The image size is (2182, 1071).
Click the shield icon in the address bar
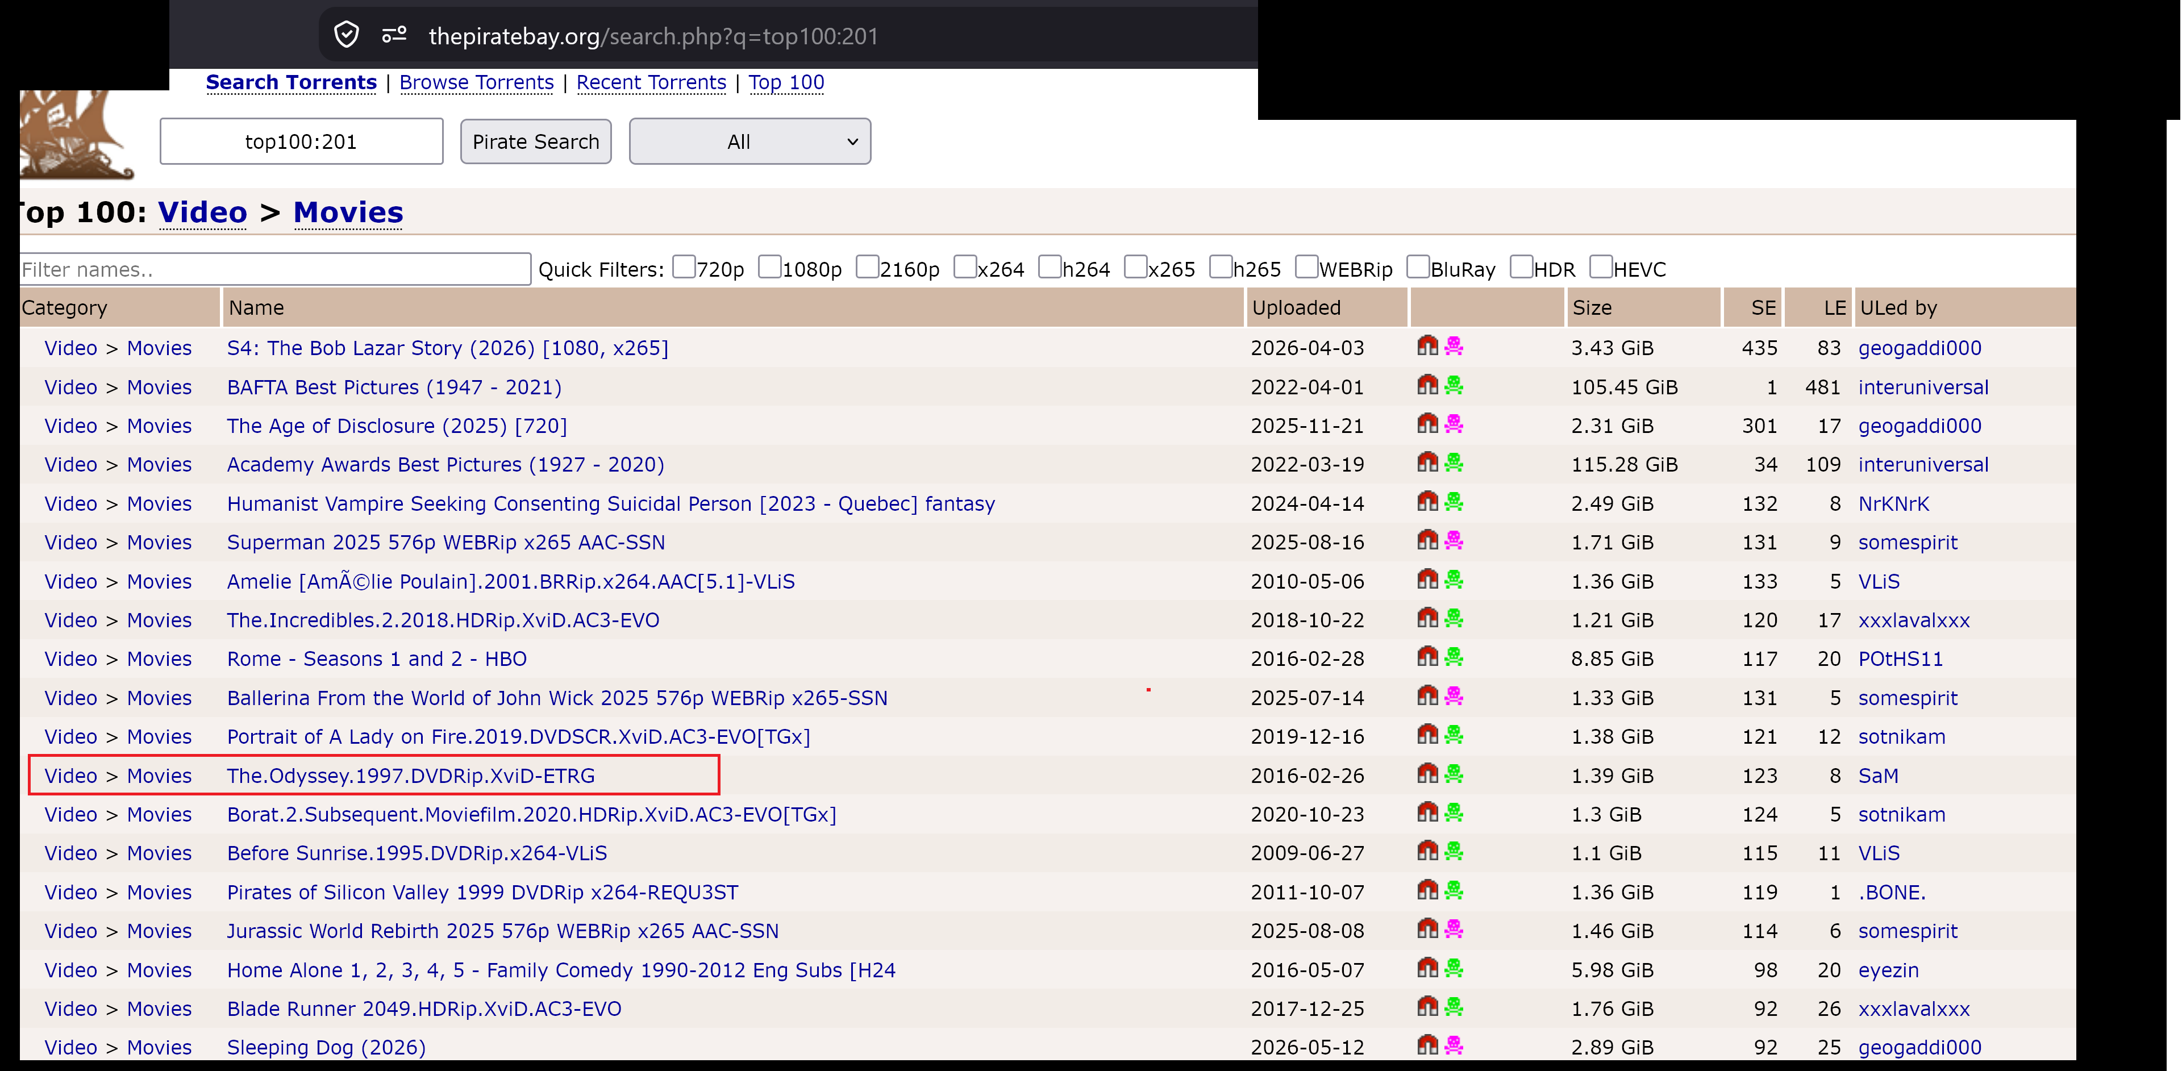tap(345, 36)
